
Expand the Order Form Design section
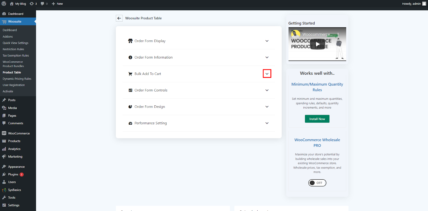coord(267,107)
